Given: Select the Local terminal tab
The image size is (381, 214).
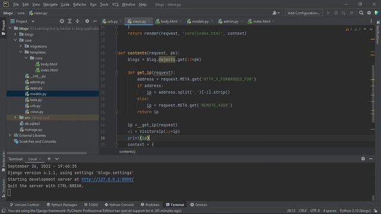Looking at the screenshot, I should coord(33,159).
